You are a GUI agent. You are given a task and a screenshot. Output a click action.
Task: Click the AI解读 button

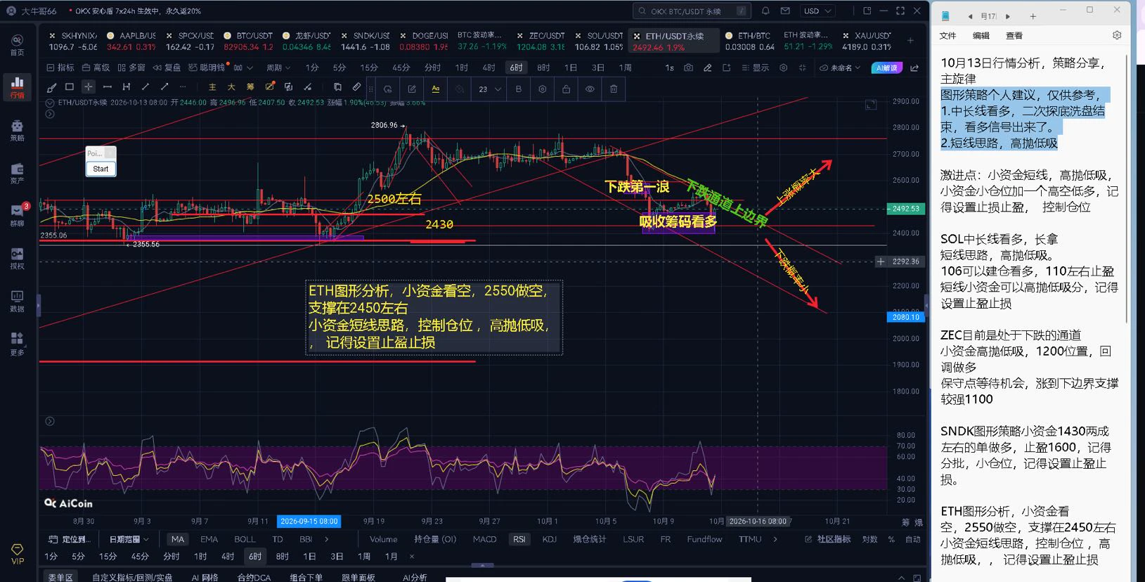[x=887, y=67]
